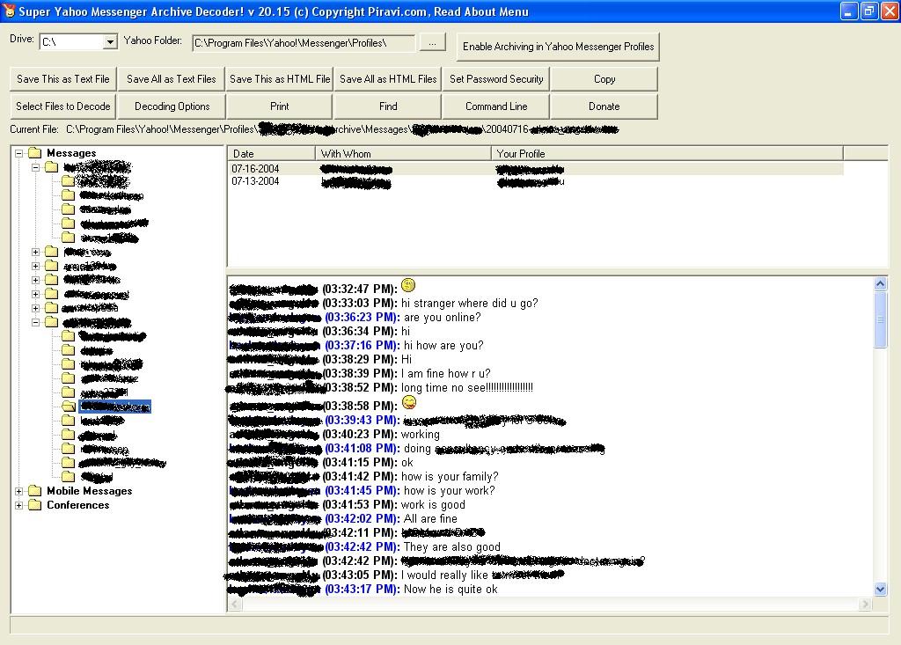
Task: Open Set Password Security
Action: pyautogui.click(x=496, y=79)
